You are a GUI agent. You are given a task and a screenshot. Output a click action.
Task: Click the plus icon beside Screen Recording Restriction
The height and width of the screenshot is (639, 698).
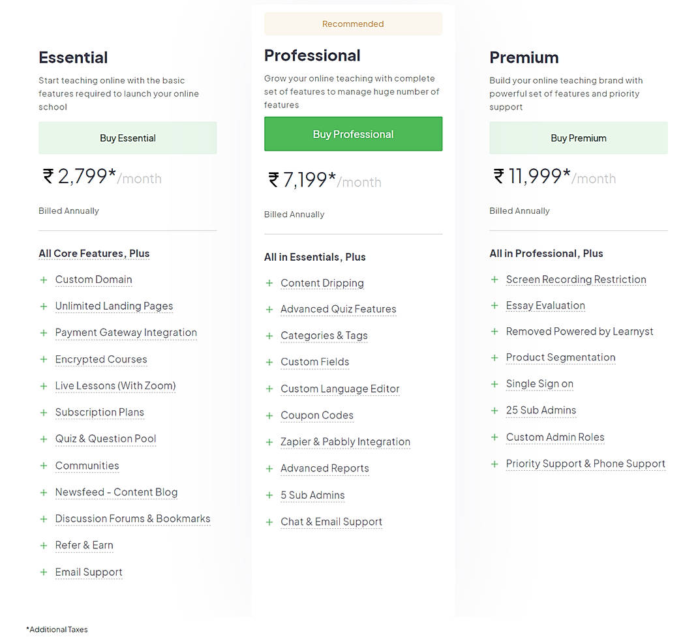click(494, 279)
